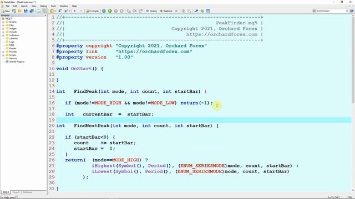
Task: Switch to the Project navigator tab
Action: pos(16,192)
